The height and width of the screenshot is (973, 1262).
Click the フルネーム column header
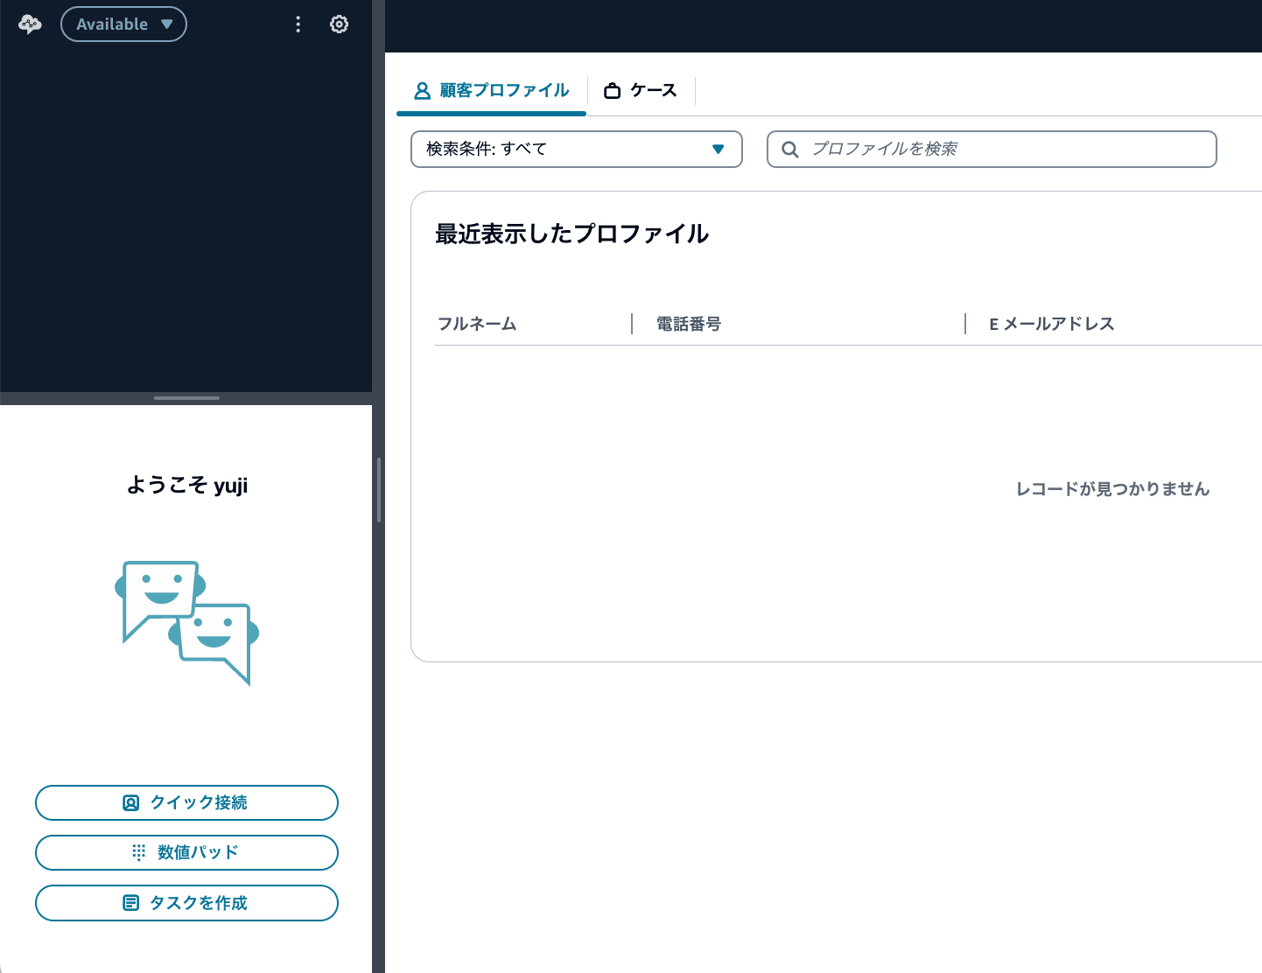tap(477, 324)
